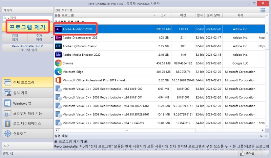This screenshot has height=158, width=271.
Task: Click the vertical scrollbar down arrow
Action: [267, 126]
